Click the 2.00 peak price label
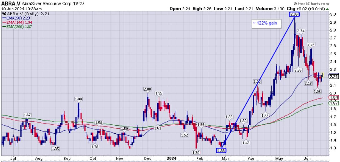The width and height of the screenshot is (340, 162). point(147,89)
